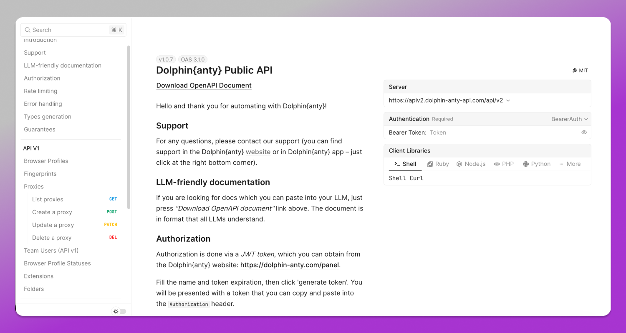Open Update a proxy PATCH endpoint
The height and width of the screenshot is (333, 626).
coord(75,225)
